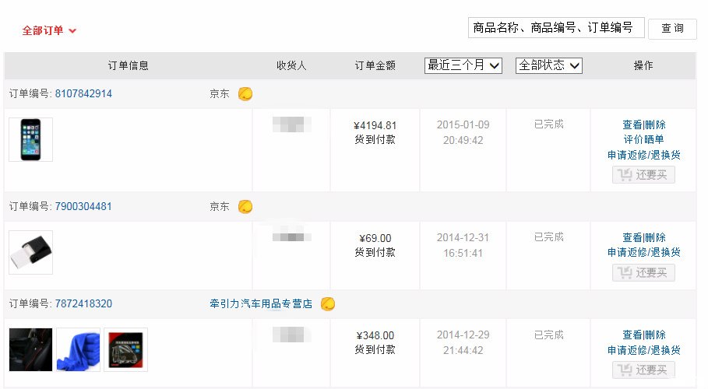Viewport: 708px width, 389px height.
Task: Visit the 牵引力汽车用品专营店 shop link
Action: pos(261,304)
